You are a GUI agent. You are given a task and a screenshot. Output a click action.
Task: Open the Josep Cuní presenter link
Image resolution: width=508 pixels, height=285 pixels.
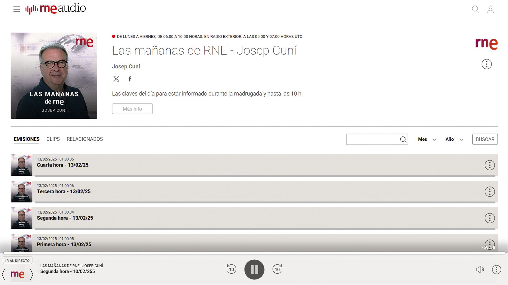(126, 66)
